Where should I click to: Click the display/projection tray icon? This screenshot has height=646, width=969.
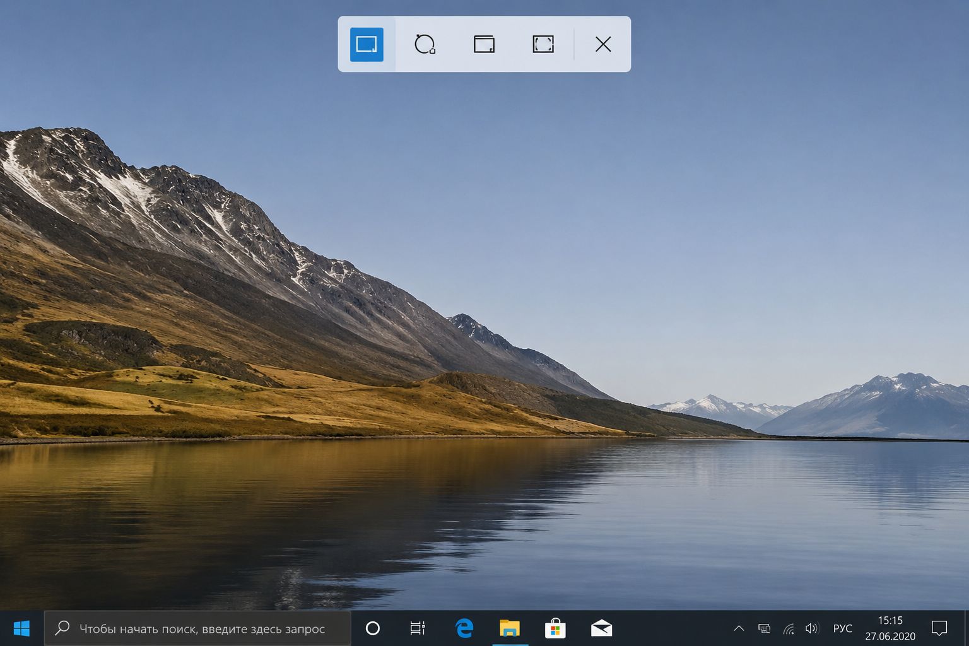[764, 628]
